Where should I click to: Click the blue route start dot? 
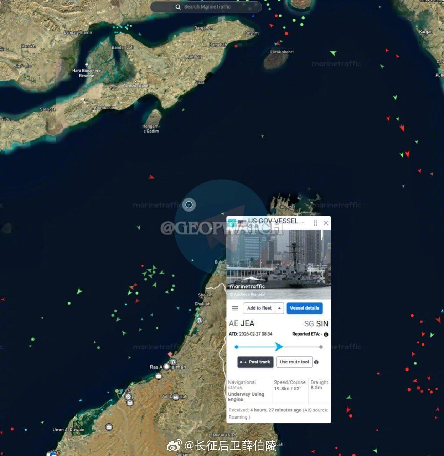[236, 347]
